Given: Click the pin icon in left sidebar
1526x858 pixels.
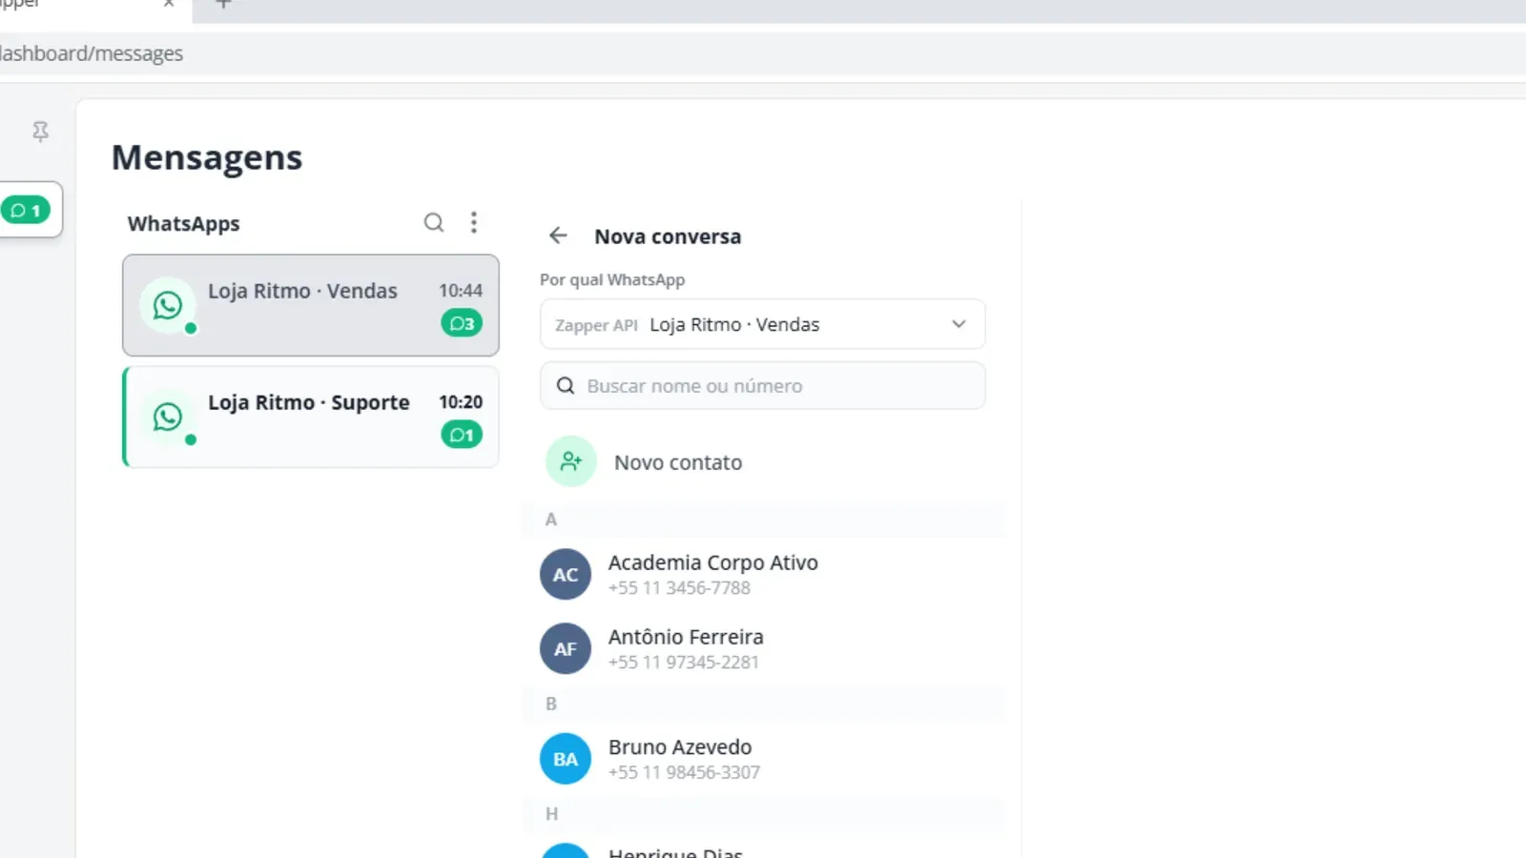Looking at the screenshot, I should pyautogui.click(x=40, y=132).
